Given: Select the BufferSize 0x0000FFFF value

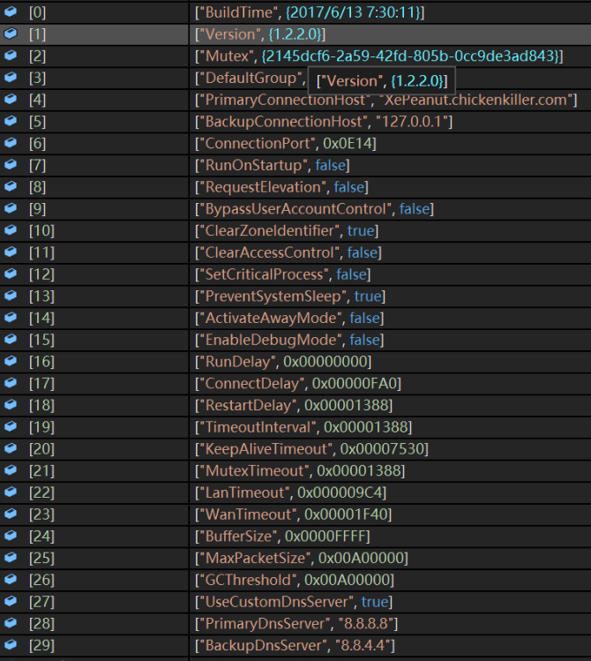Looking at the screenshot, I should 282,537.
